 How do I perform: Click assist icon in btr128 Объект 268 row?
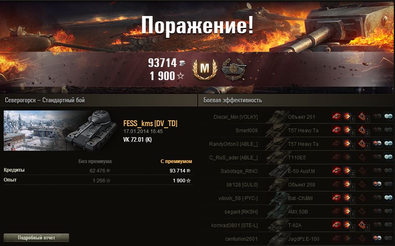(x=377, y=184)
